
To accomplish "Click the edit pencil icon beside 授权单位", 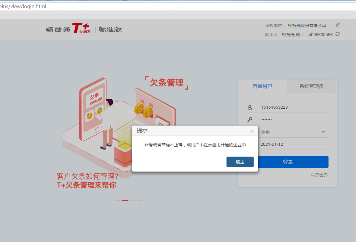I will [x=338, y=25].
